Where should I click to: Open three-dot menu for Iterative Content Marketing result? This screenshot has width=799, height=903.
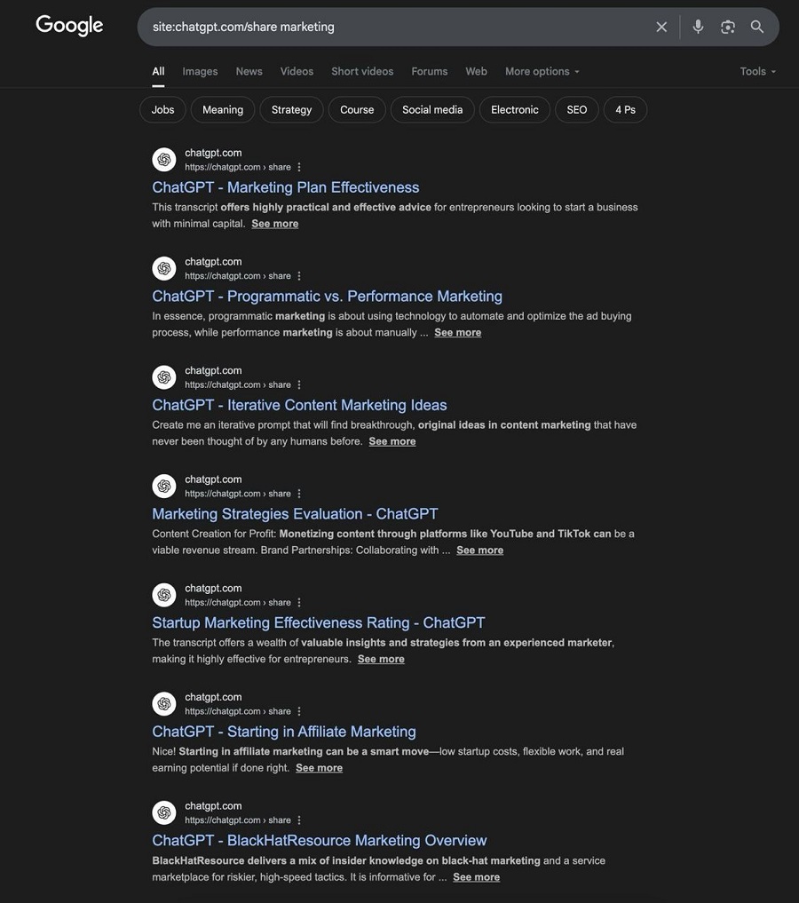(x=299, y=384)
